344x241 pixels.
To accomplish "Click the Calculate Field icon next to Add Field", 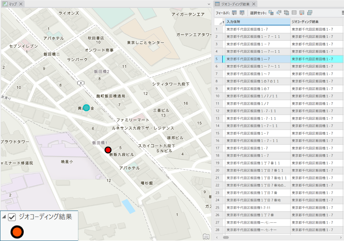I will pyautogui.click(x=242, y=13).
